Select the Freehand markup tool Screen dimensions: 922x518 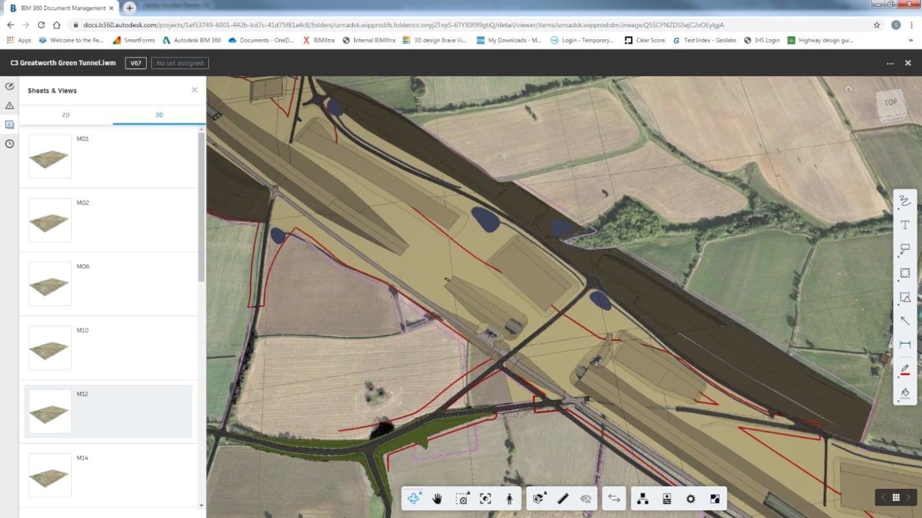pyautogui.click(x=905, y=201)
